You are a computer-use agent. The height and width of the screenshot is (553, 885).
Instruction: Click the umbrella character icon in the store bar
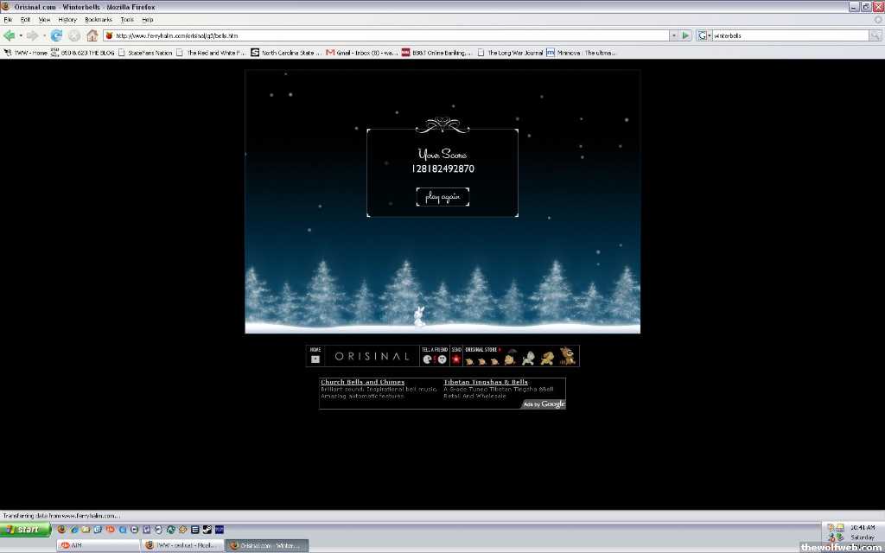coord(511,357)
